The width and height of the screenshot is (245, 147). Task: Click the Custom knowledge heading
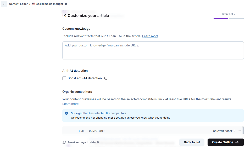pyautogui.click(x=76, y=29)
